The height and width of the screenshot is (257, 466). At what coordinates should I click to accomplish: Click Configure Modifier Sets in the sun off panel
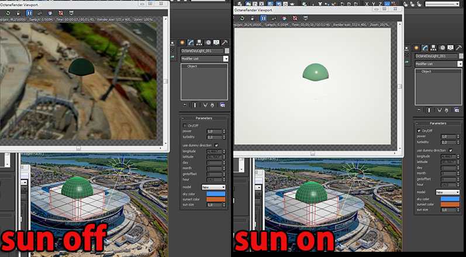coord(222,105)
